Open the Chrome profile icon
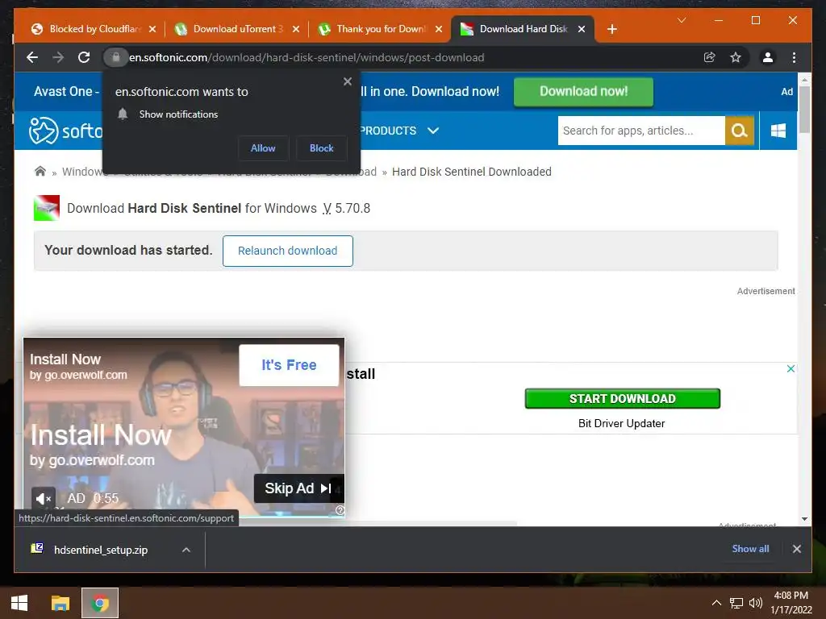 [768, 57]
